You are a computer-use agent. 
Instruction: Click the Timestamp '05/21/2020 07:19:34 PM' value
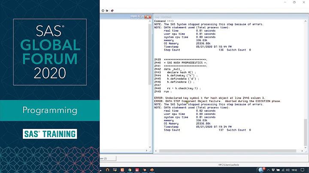214,127
